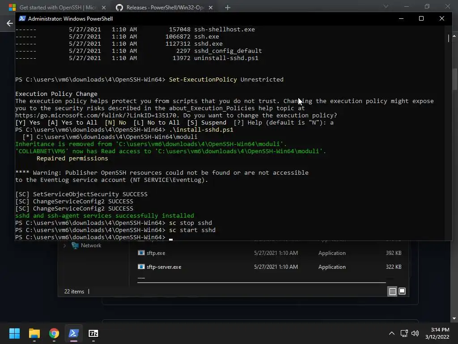Switch Explorer to details view
The width and height of the screenshot is (458, 344).
point(392,291)
